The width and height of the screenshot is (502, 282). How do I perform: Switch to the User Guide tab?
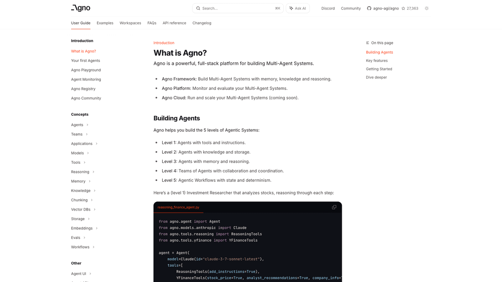[81, 23]
